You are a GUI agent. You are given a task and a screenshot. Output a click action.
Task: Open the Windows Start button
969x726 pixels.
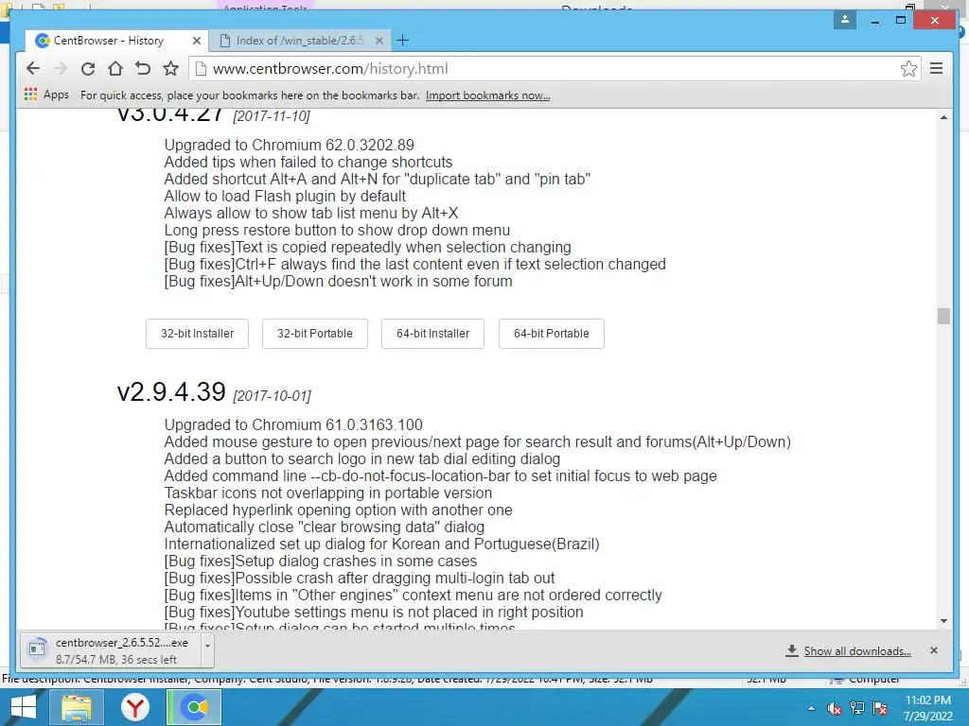pyautogui.click(x=24, y=707)
